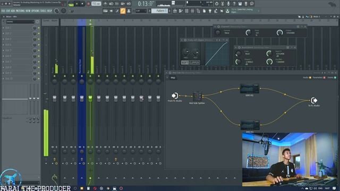Open the mixer view icon
The image size is (340, 191).
point(192,11)
